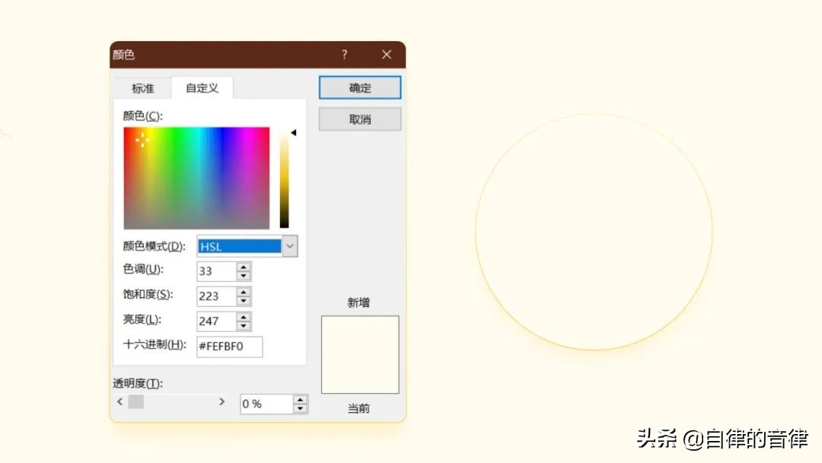Increase 饱和度 with up arrow
This screenshot has height=463, width=822.
[x=244, y=292]
